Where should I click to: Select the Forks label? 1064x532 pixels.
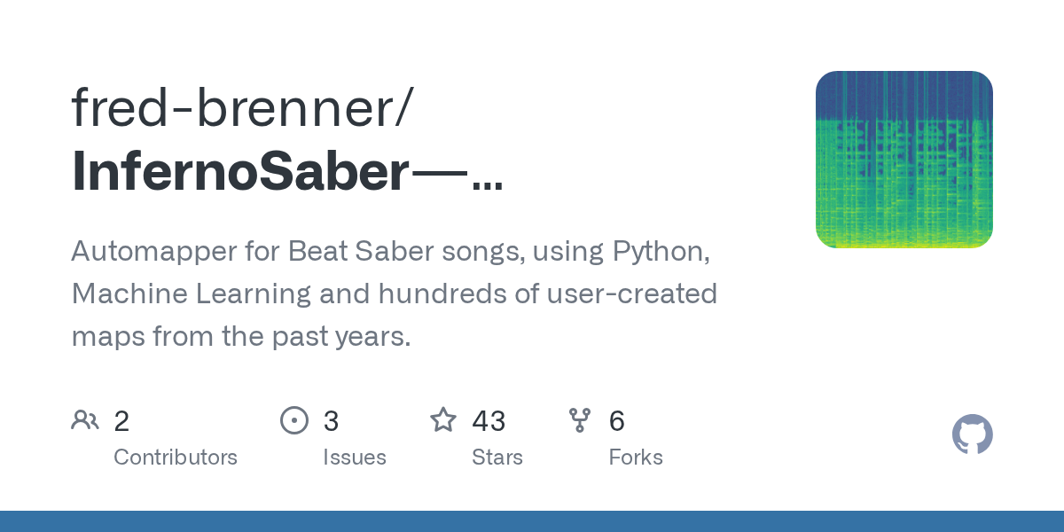point(635,458)
